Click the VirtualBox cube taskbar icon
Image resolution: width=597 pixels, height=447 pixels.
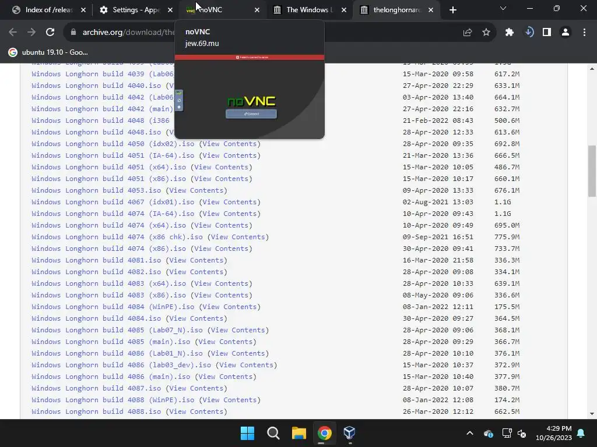click(x=350, y=433)
